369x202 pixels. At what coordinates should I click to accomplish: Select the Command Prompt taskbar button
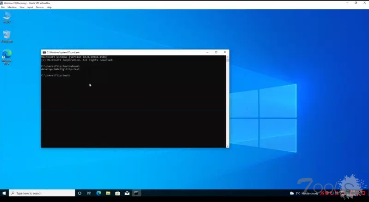[136, 193]
